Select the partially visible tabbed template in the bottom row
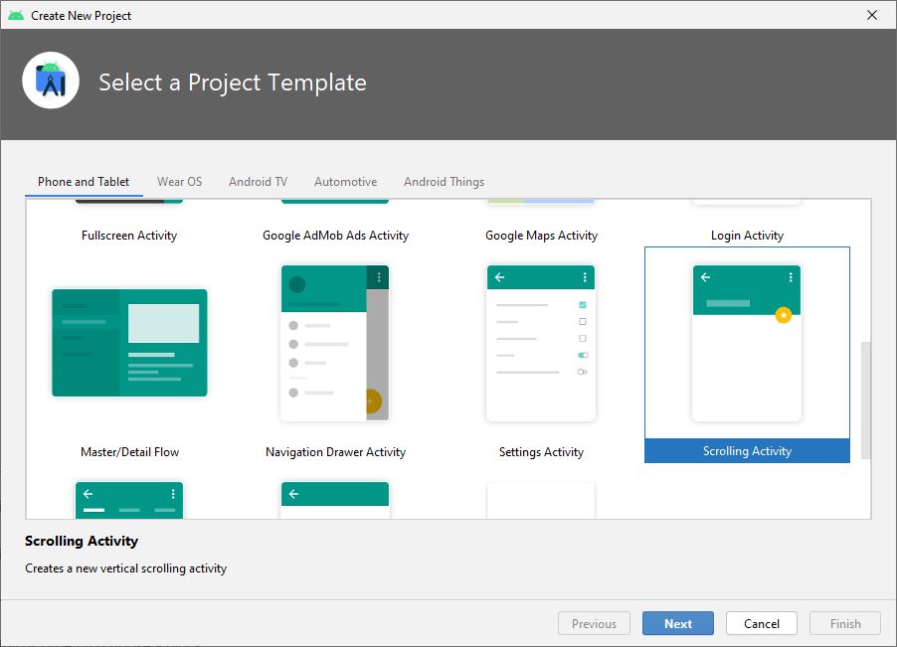Viewport: 897px width, 647px height. [x=129, y=500]
